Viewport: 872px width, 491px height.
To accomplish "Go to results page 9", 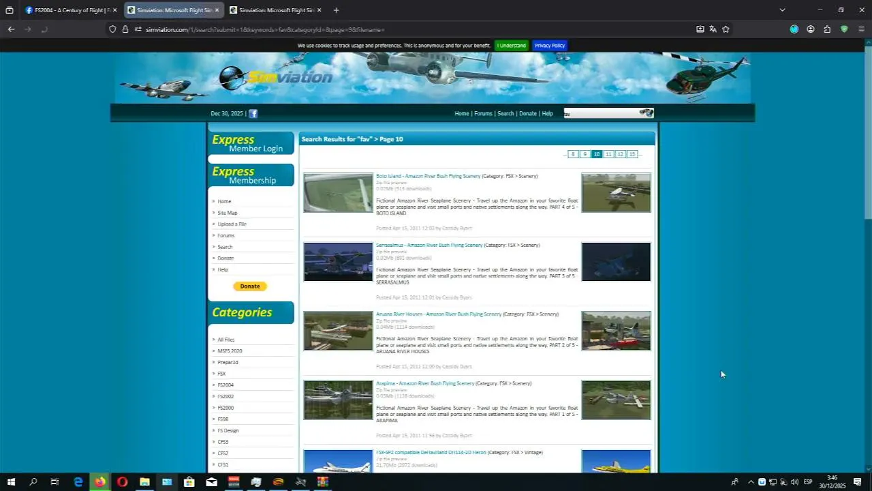I will pyautogui.click(x=585, y=155).
